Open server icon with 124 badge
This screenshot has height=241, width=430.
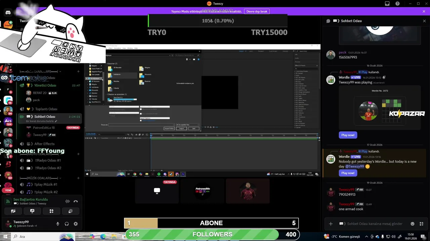[x=8, y=121]
